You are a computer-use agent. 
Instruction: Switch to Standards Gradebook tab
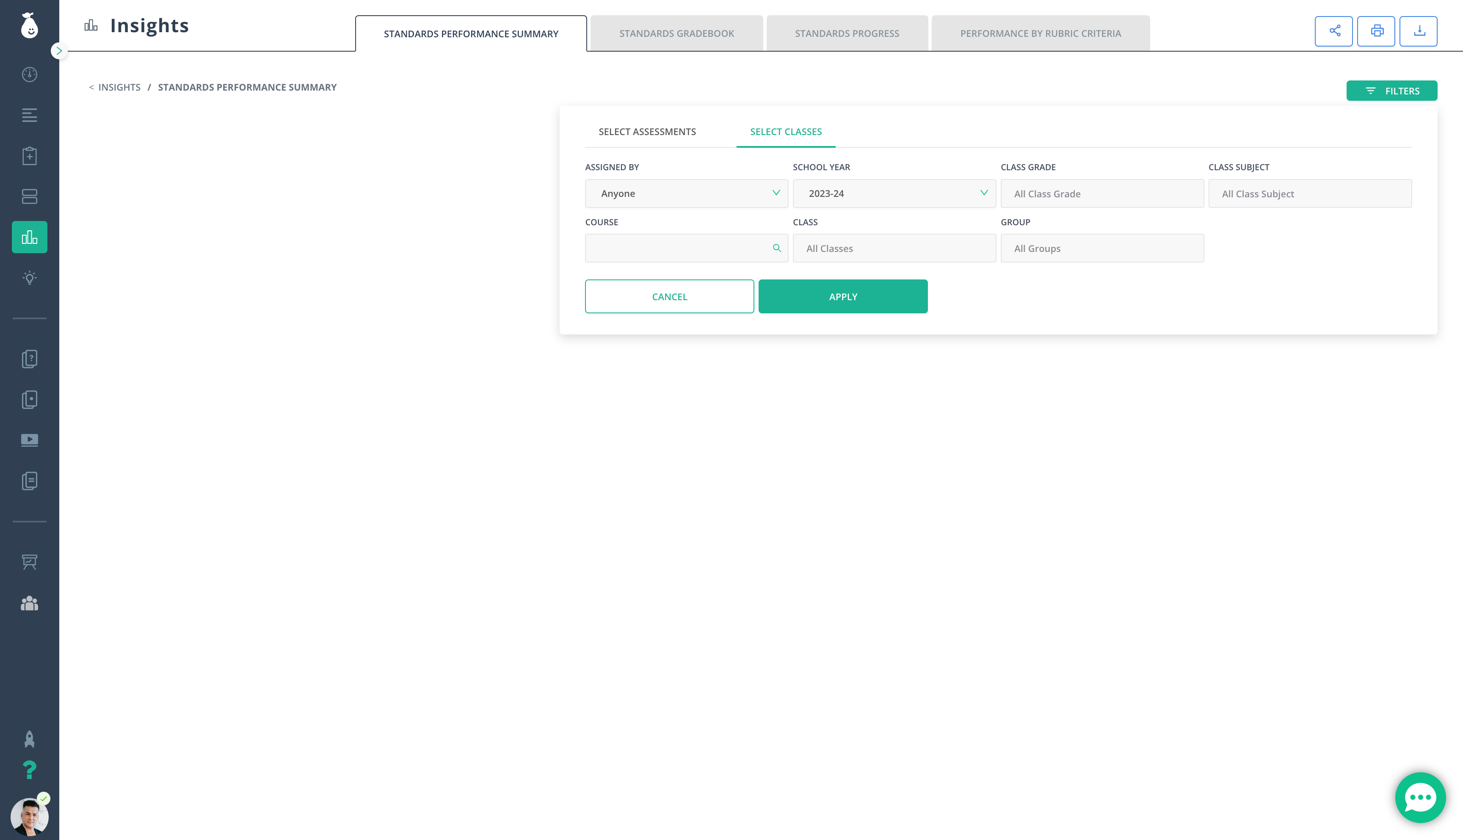[x=676, y=33]
